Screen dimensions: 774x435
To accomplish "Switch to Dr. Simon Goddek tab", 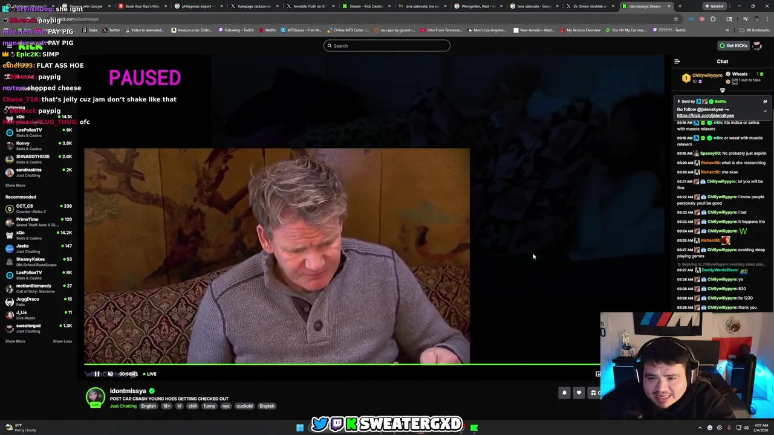I will click(591, 6).
